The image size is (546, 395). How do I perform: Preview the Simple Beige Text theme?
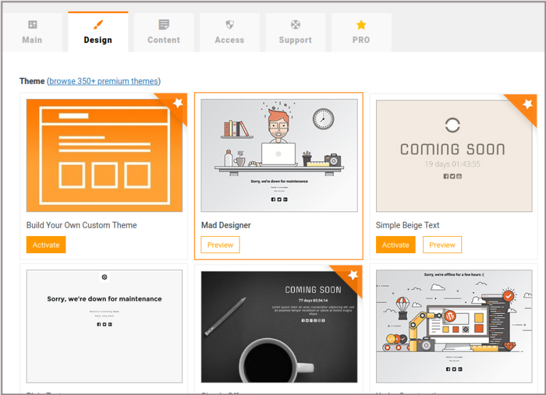pos(442,245)
